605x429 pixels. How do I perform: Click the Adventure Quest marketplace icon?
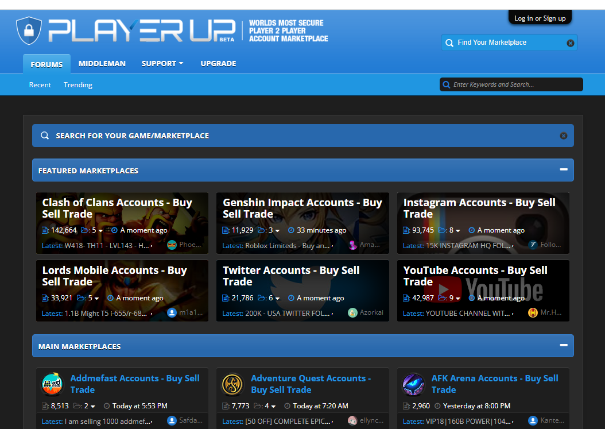click(232, 384)
